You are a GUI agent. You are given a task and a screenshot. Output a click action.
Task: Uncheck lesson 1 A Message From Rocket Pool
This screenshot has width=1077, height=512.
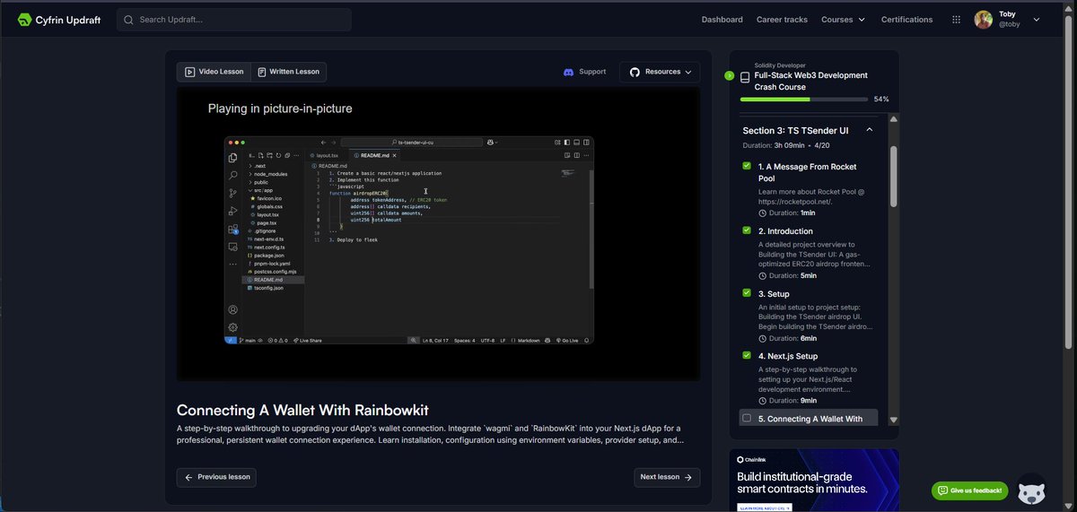click(747, 166)
